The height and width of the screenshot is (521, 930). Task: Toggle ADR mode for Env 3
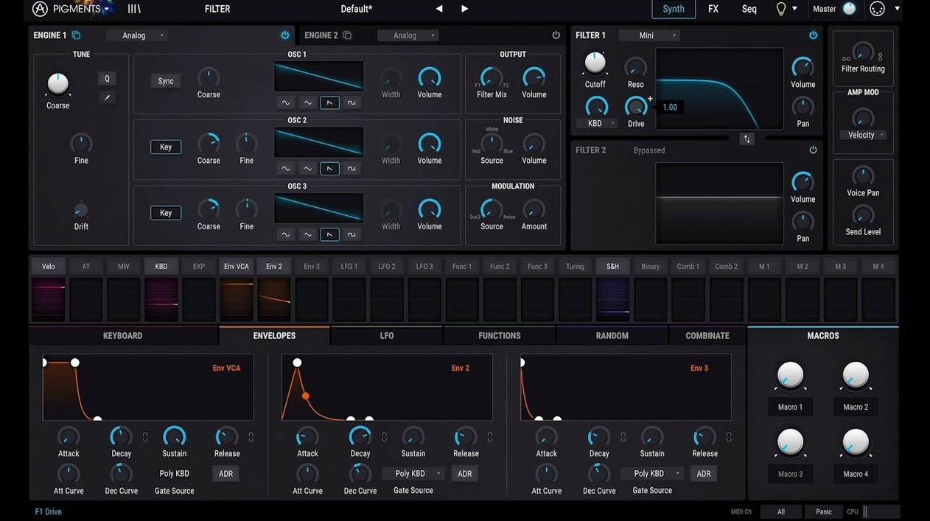(704, 474)
